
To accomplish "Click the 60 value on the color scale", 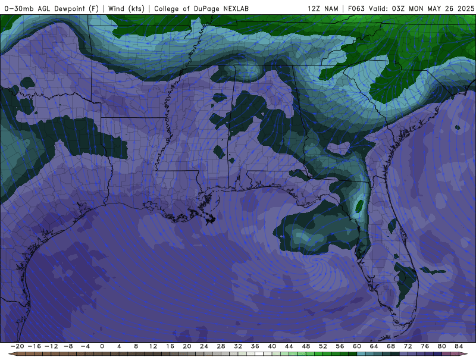I will [x=357, y=346].
